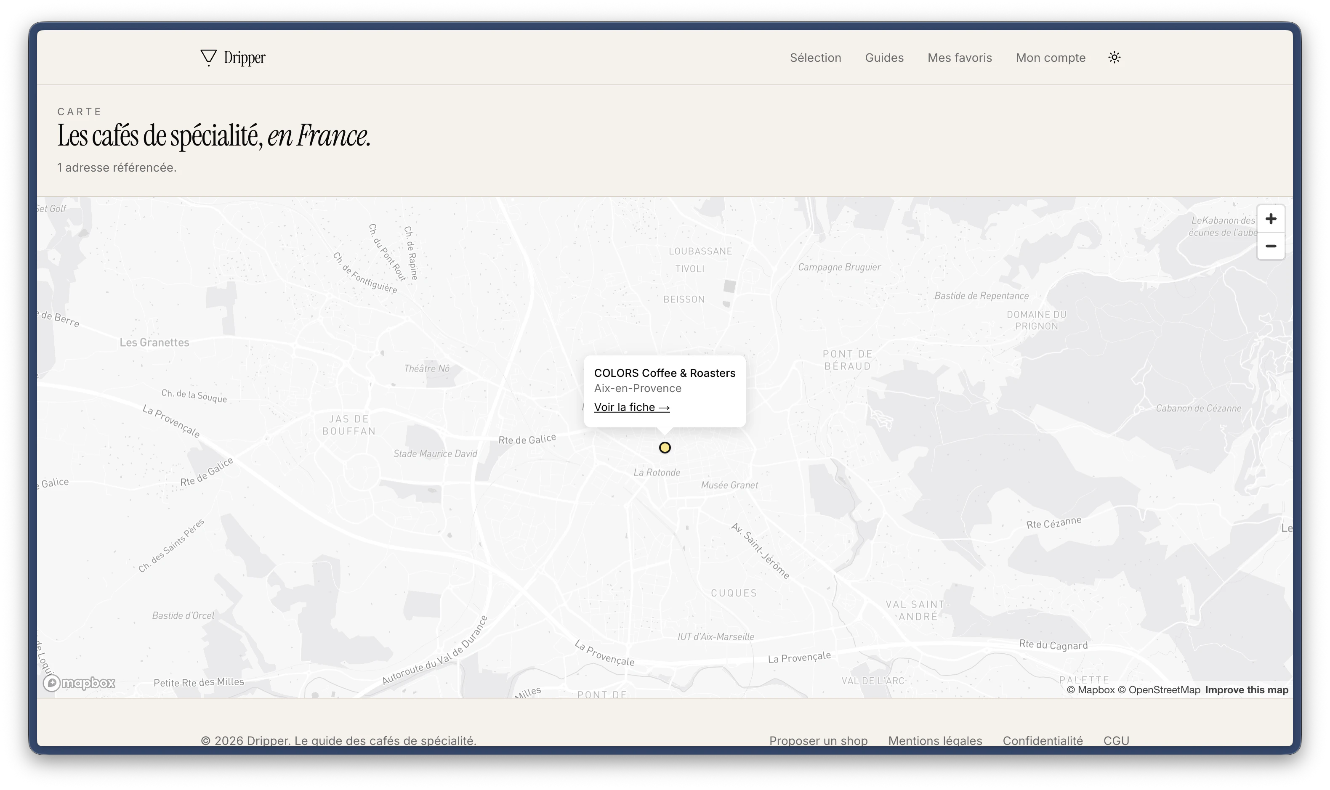Viewport: 1330px width, 790px height.
Task: Click the 'Les Granettes' map label
Action: (154, 343)
